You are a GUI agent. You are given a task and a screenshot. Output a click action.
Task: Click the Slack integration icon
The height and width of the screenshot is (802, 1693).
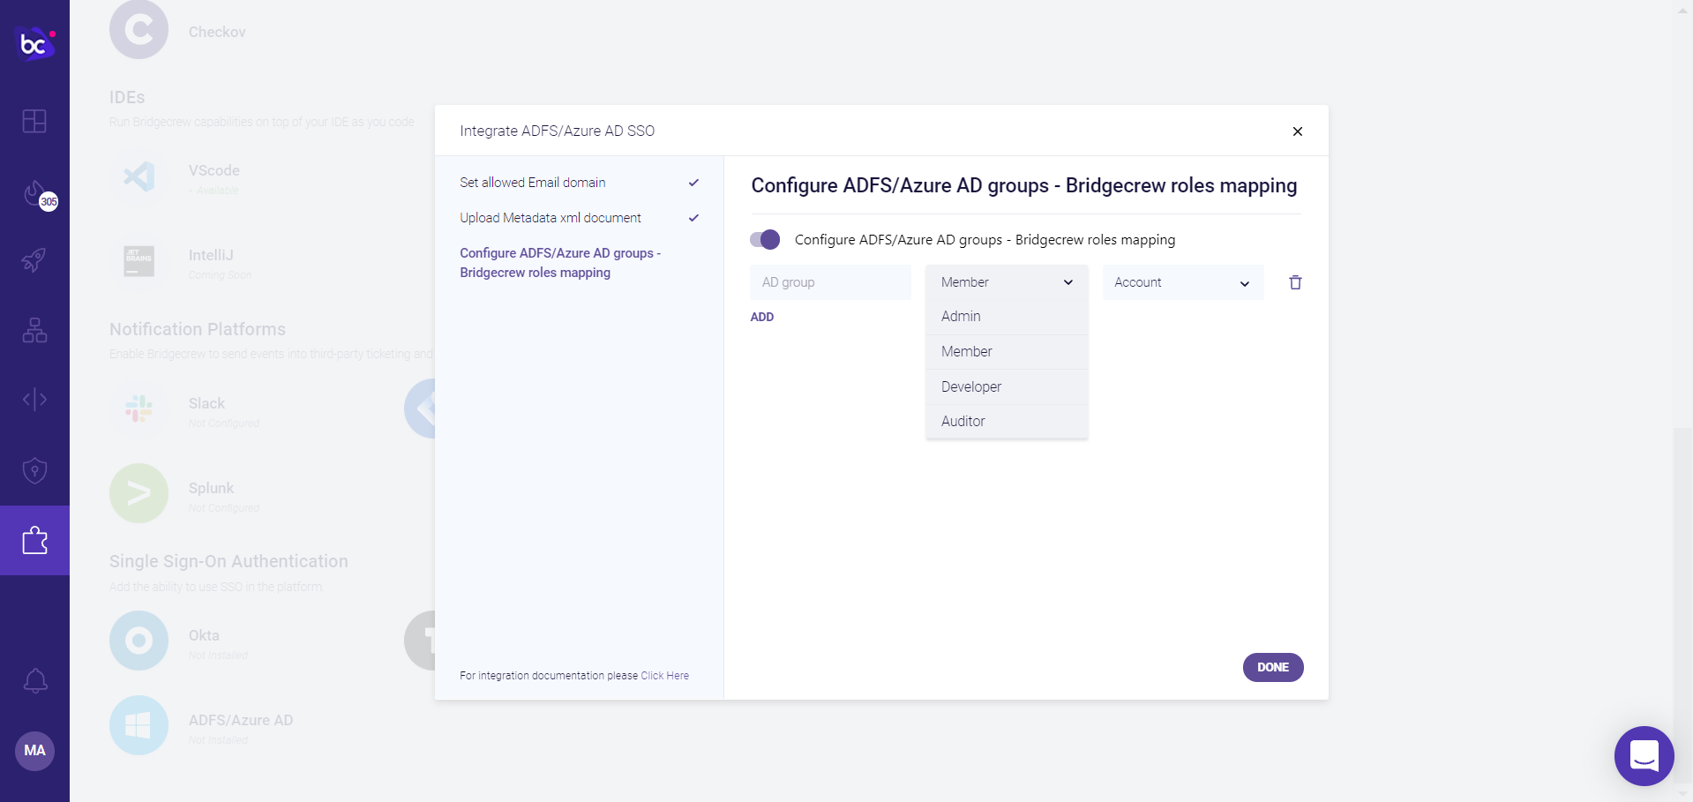tap(139, 409)
